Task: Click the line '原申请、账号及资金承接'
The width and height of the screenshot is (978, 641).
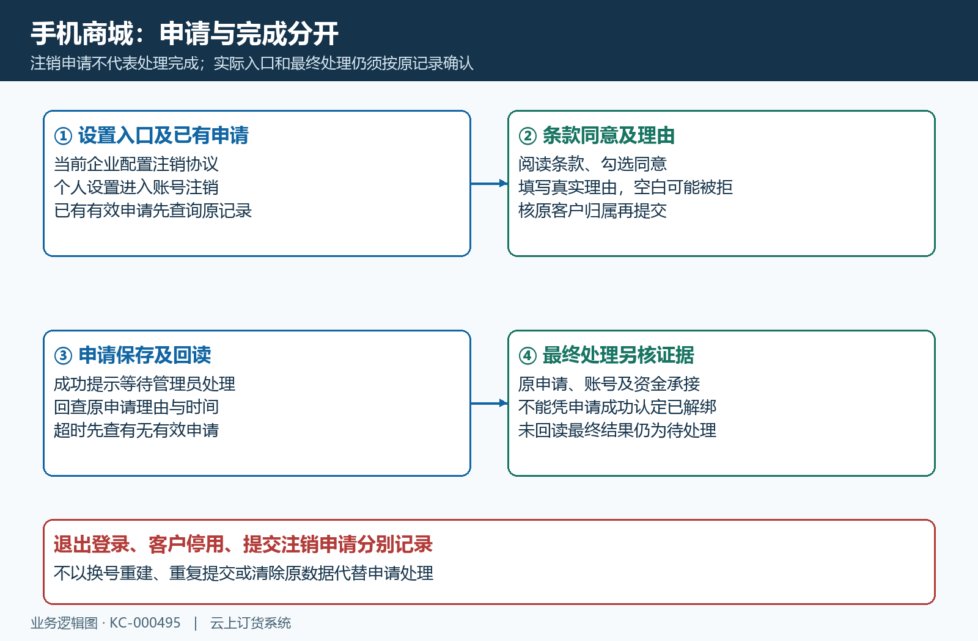Action: [609, 384]
